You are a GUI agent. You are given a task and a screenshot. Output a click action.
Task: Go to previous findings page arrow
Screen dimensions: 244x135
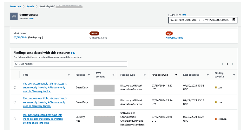click(x=223, y=64)
